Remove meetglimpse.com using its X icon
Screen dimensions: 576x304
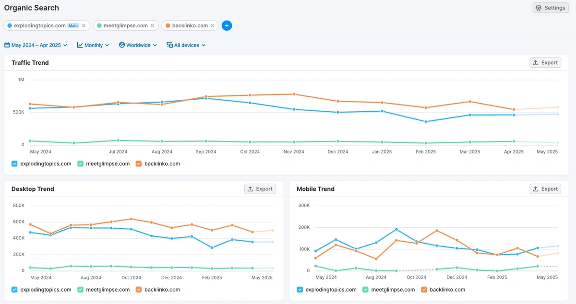pos(152,25)
